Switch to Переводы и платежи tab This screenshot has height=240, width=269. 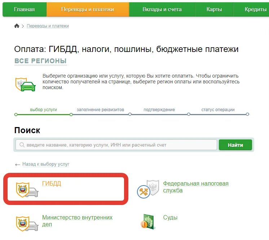point(88,9)
